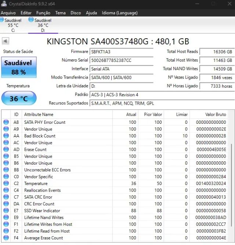Click the status icon for Bad Block Count

pos(6,136)
